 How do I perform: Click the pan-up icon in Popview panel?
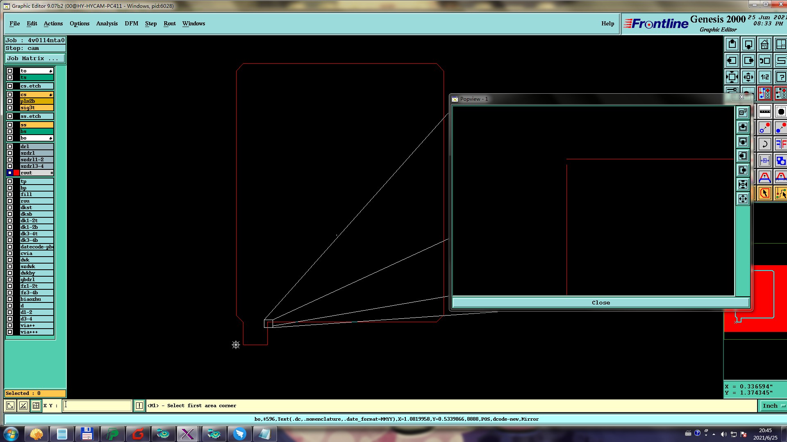[x=743, y=127]
